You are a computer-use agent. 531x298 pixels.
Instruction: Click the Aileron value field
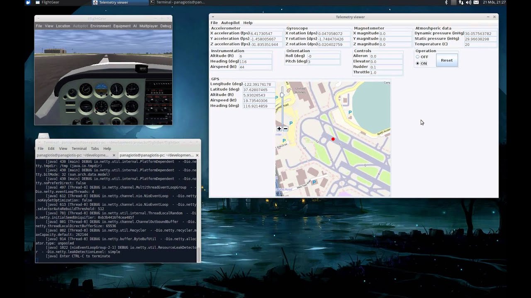click(386, 56)
